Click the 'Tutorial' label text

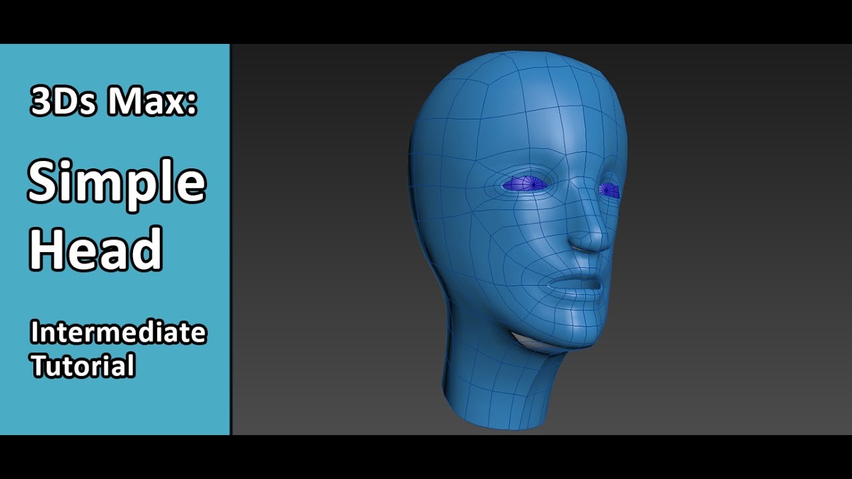pos(83,366)
